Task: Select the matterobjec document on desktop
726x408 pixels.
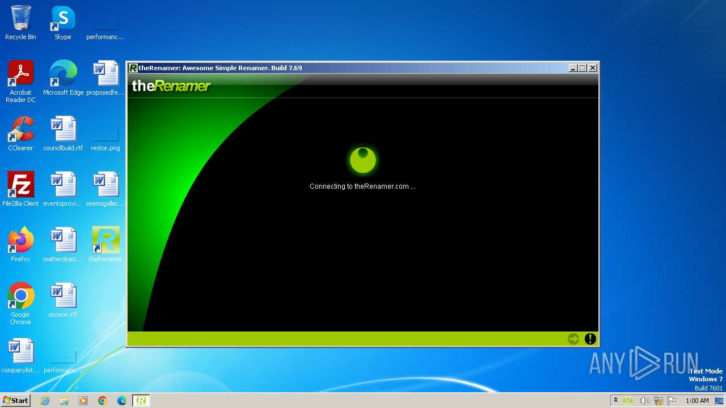Action: [x=63, y=245]
